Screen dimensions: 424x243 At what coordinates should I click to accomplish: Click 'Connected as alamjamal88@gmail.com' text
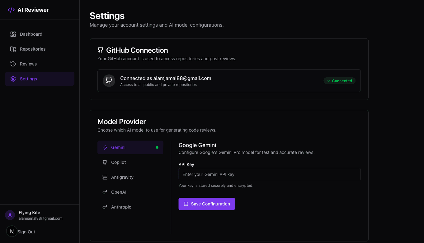[x=166, y=78]
